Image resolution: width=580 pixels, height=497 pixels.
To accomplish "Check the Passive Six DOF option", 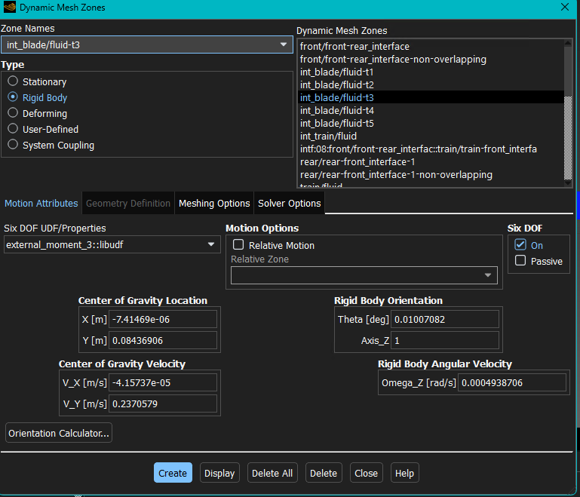I will click(x=520, y=261).
